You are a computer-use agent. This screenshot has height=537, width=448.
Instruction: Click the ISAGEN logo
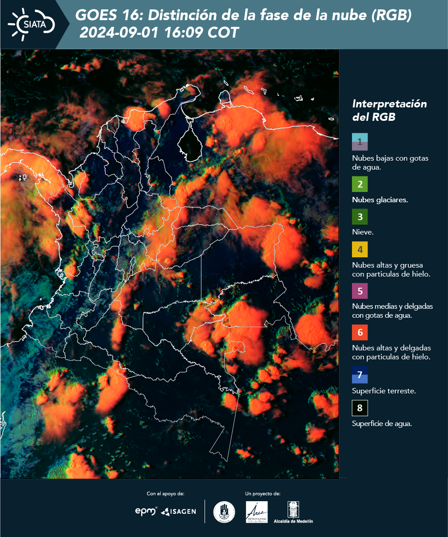click(x=179, y=511)
